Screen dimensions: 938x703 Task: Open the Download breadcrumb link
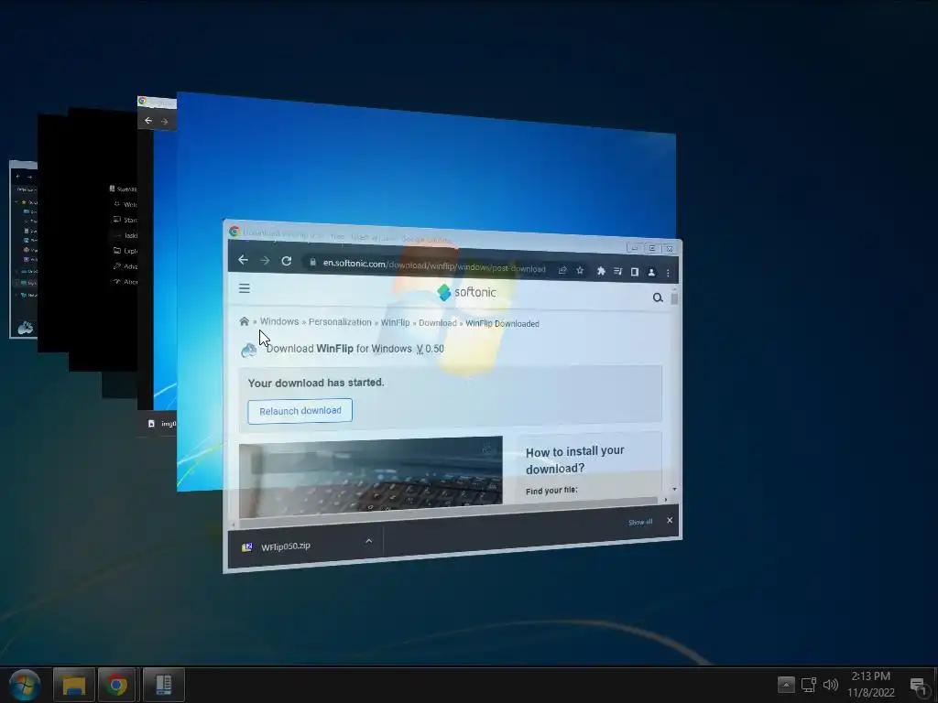437,323
